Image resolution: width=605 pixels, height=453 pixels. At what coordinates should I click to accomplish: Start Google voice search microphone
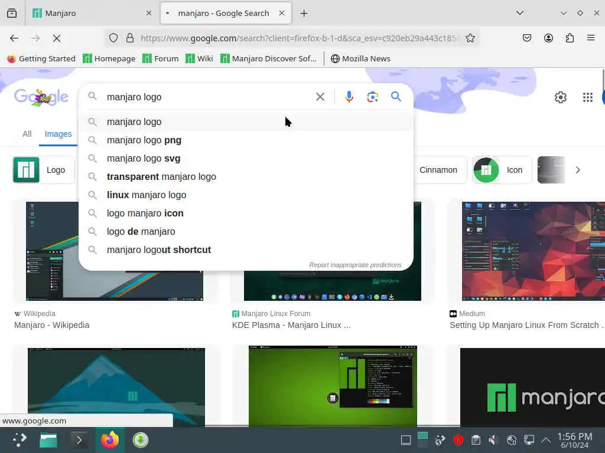tap(349, 97)
